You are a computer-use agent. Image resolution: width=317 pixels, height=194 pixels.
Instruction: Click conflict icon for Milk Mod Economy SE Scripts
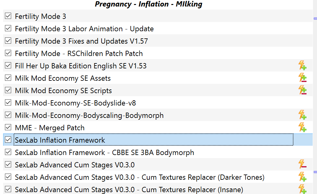(x=302, y=90)
